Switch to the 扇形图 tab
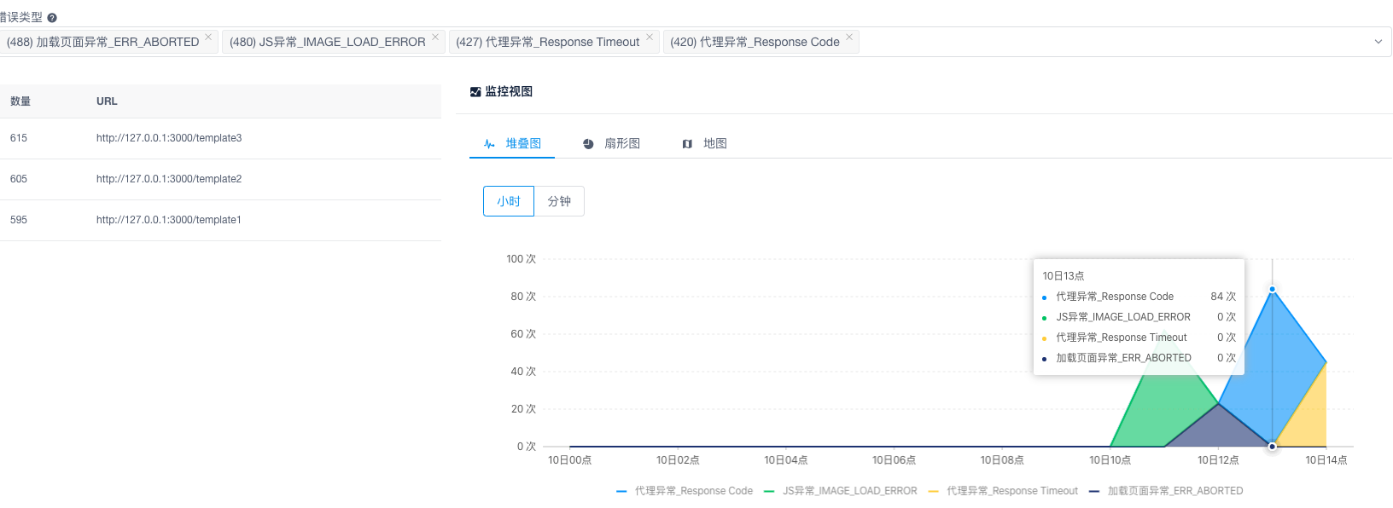The image size is (1393, 508). click(x=611, y=143)
